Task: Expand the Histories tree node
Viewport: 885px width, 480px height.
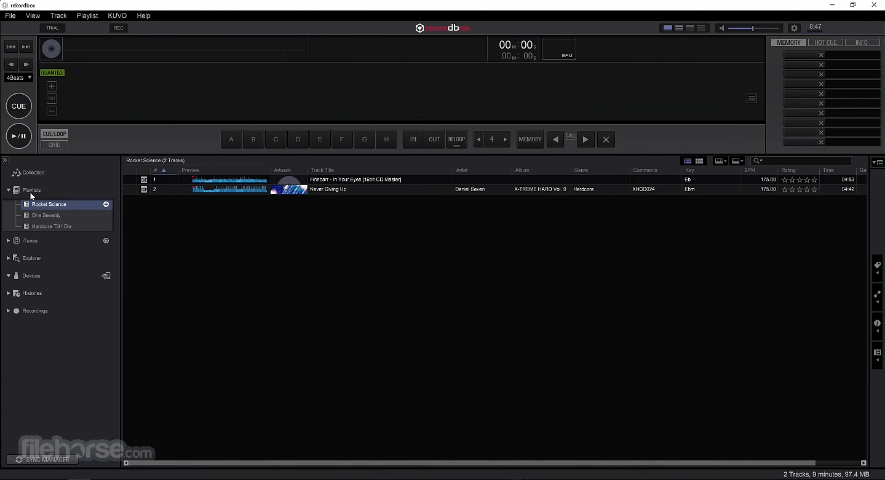Action: click(x=8, y=293)
